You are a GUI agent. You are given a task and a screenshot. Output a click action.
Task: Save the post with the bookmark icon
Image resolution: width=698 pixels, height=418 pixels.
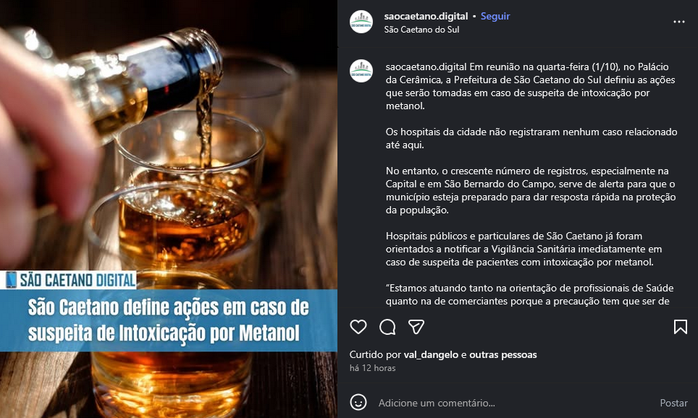680,327
